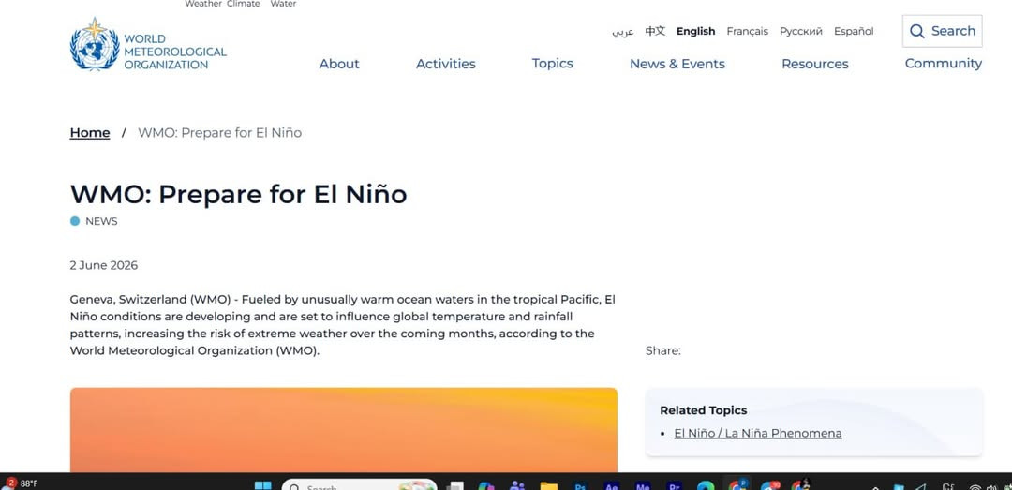Click the 'WMO: Prepare for El Niño' breadcrumb text

[220, 132]
